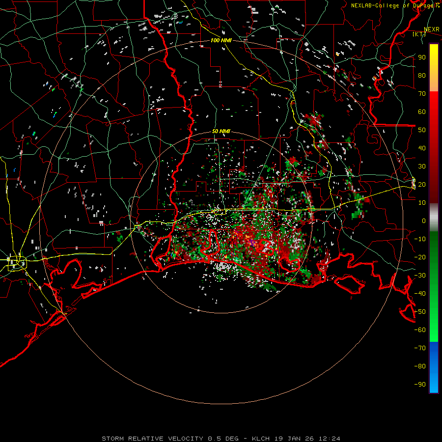
Task: Click the NEXLAB-College of DuPage credit text
Action: click(x=395, y=5)
